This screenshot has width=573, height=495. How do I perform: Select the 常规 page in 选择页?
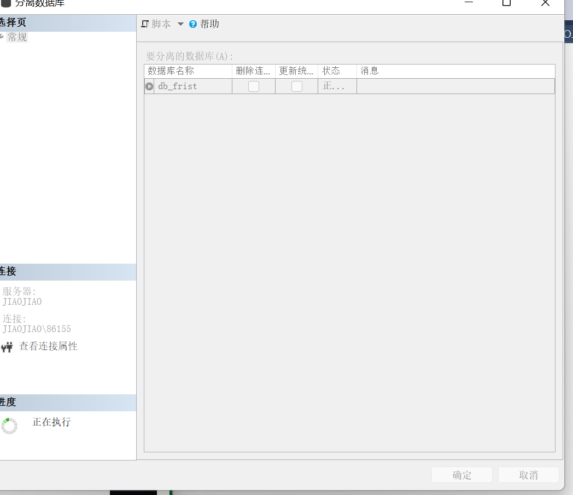click(x=17, y=37)
